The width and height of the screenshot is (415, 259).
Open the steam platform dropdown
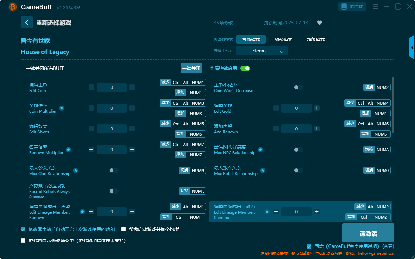[x=262, y=51]
